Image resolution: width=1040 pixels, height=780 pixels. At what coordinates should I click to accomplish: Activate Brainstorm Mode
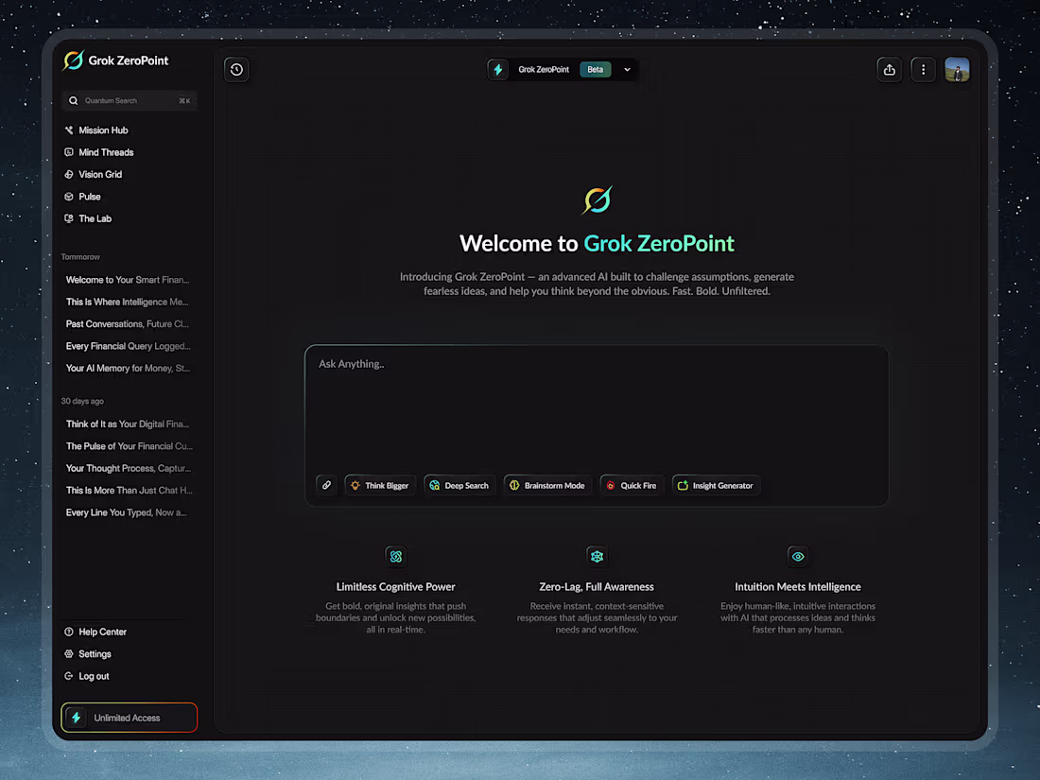tap(547, 484)
